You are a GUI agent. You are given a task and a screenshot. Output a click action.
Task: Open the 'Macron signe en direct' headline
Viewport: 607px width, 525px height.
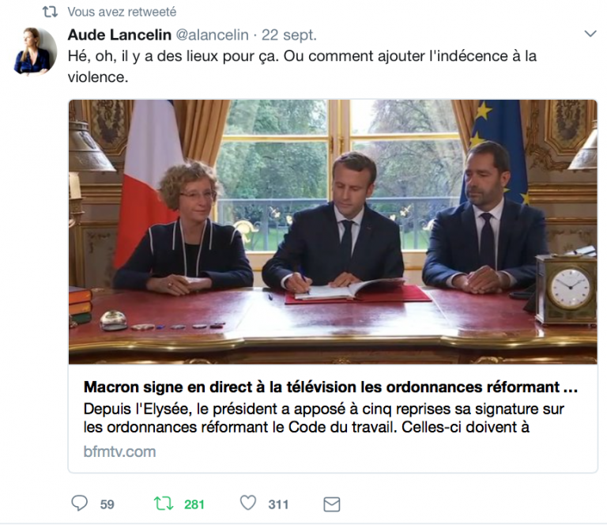click(330, 387)
